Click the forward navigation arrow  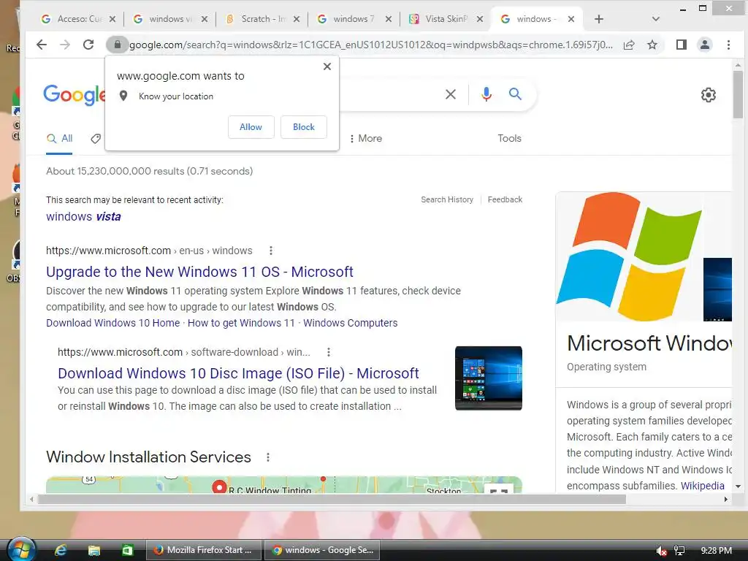65,45
